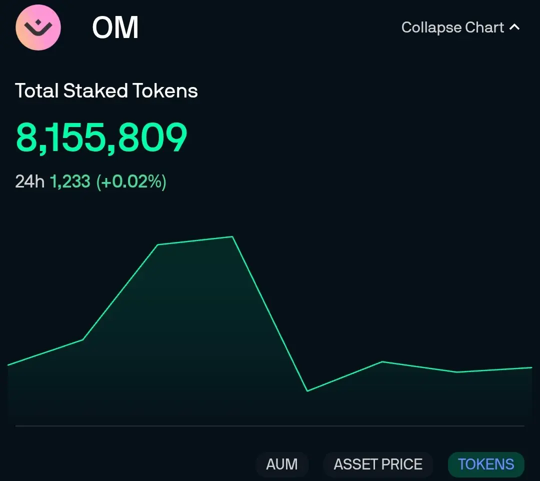Click the 24h change value 1,233
Image resolution: width=540 pixels, height=481 pixels.
(x=70, y=181)
